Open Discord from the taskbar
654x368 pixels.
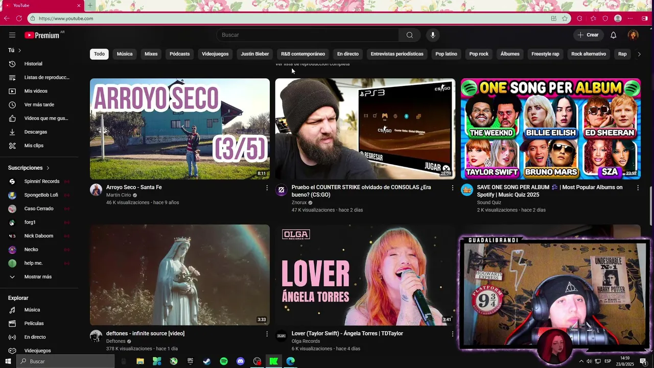coord(241,361)
